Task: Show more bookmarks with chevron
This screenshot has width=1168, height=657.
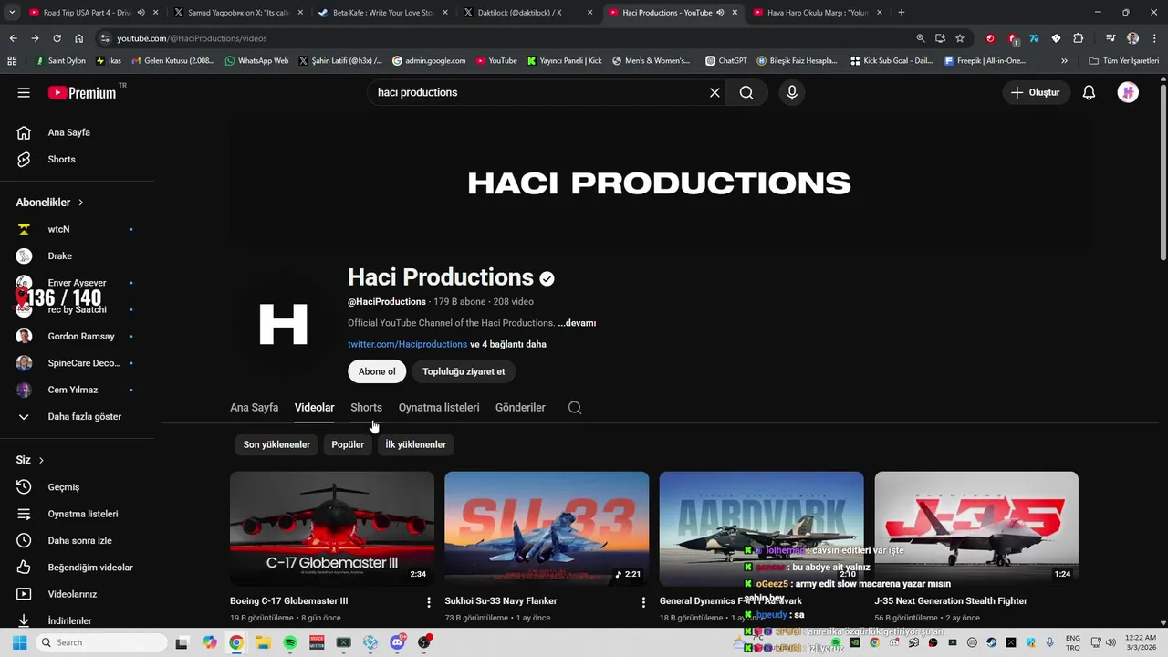Action: 1064,60
